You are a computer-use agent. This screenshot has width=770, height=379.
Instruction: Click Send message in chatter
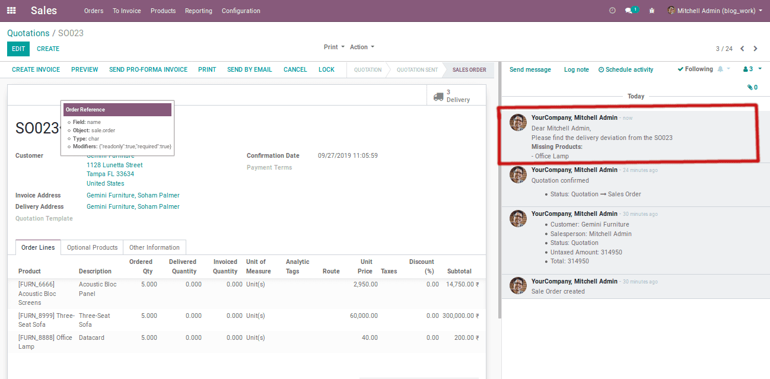coord(530,69)
